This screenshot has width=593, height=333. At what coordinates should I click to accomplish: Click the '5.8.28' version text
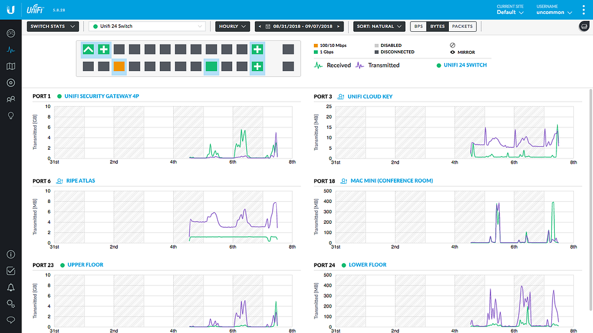pyautogui.click(x=59, y=10)
